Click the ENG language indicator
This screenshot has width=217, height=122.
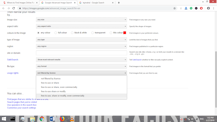[202, 119]
